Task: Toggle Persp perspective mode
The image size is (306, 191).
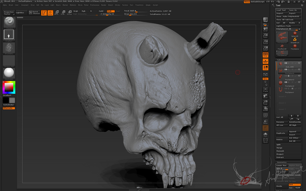Action: [265, 54]
